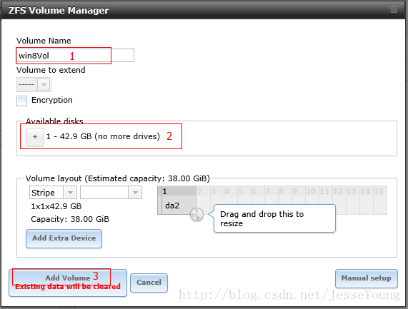Click the Add Volume button
The width and height of the screenshot is (408, 309).
point(68,283)
